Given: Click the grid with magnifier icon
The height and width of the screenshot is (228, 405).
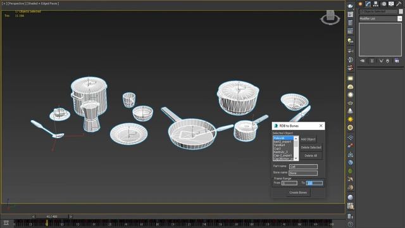Looking at the screenshot, I should (350, 206).
